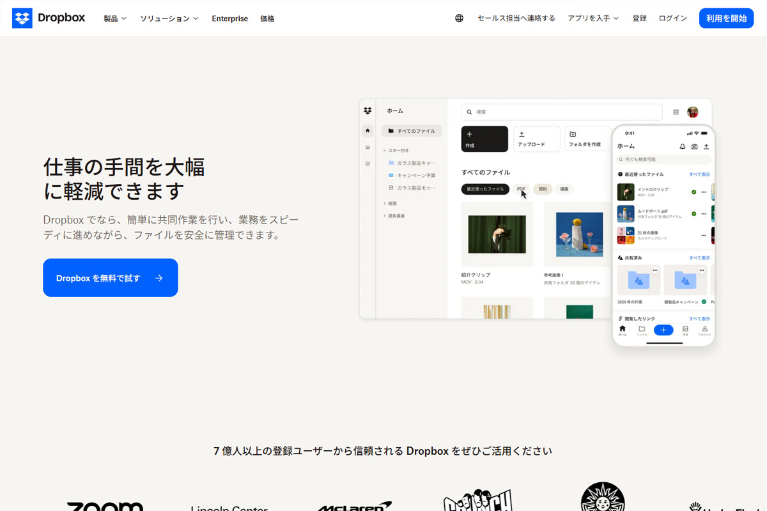Click the 検索 search field in mockup

pyautogui.click(x=562, y=112)
